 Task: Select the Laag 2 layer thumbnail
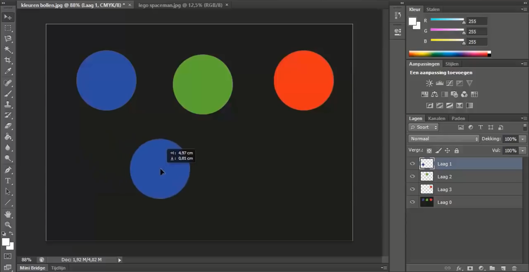[427, 176]
